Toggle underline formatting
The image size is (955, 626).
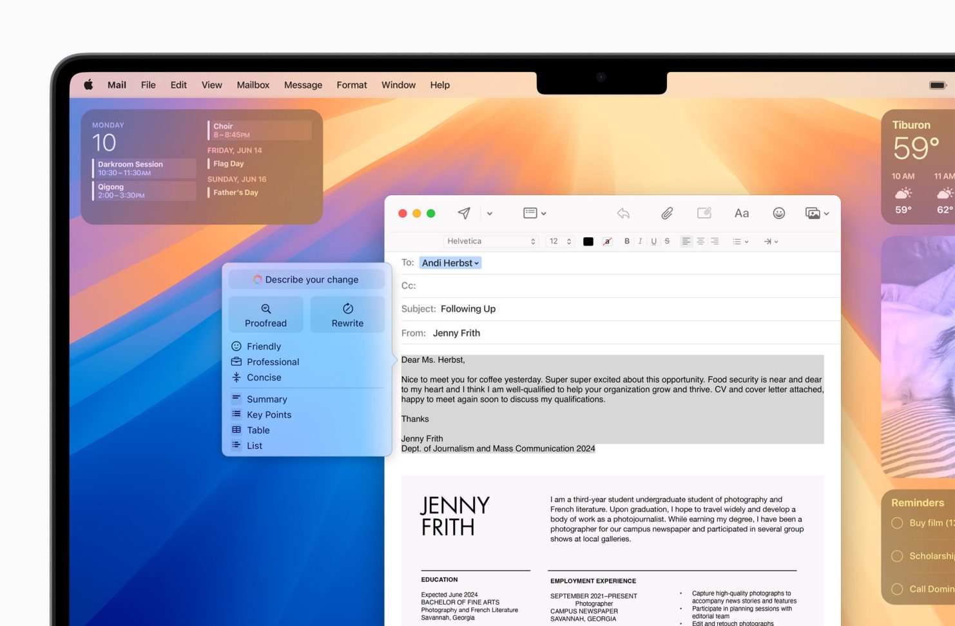653,242
